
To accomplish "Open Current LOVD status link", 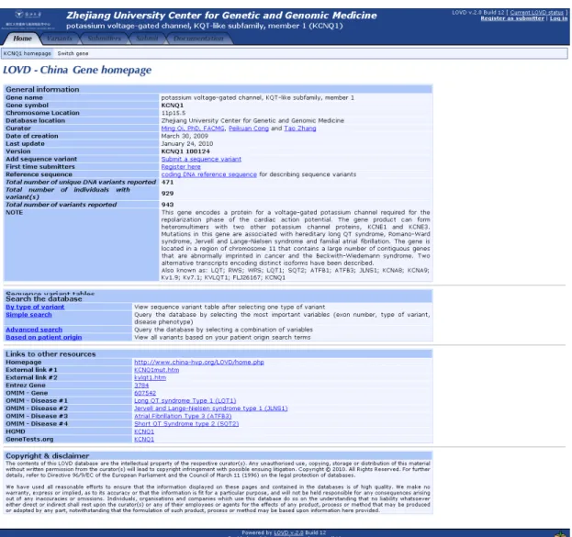I will tap(536, 13).
